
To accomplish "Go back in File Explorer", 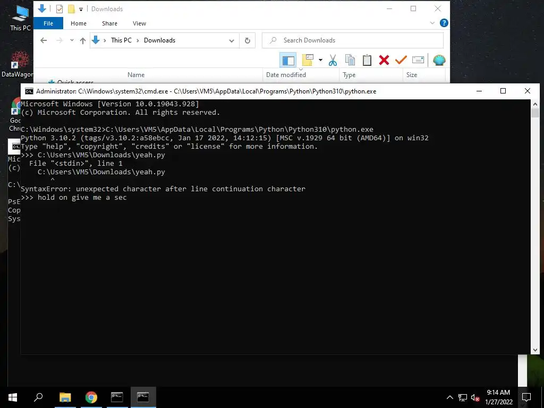I will 44,40.
